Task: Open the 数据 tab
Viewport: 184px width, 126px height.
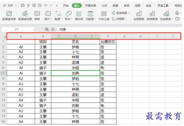Action: pyautogui.click(x=115, y=6)
